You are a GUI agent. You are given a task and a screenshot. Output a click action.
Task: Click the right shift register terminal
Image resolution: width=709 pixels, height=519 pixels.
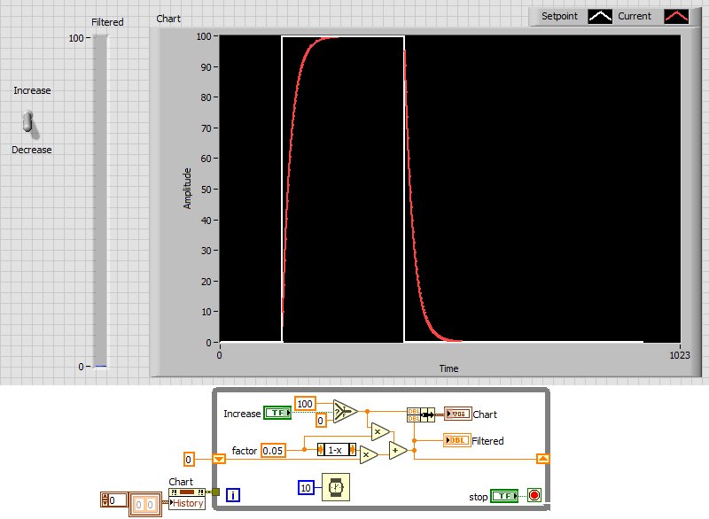pos(543,459)
